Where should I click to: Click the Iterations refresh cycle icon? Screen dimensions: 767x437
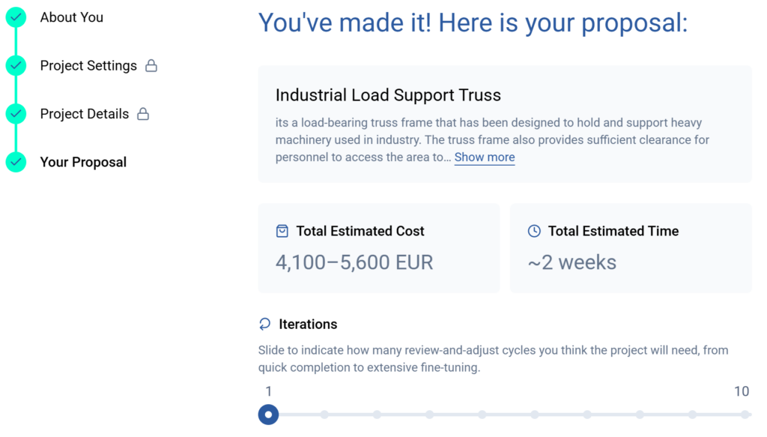click(x=265, y=324)
